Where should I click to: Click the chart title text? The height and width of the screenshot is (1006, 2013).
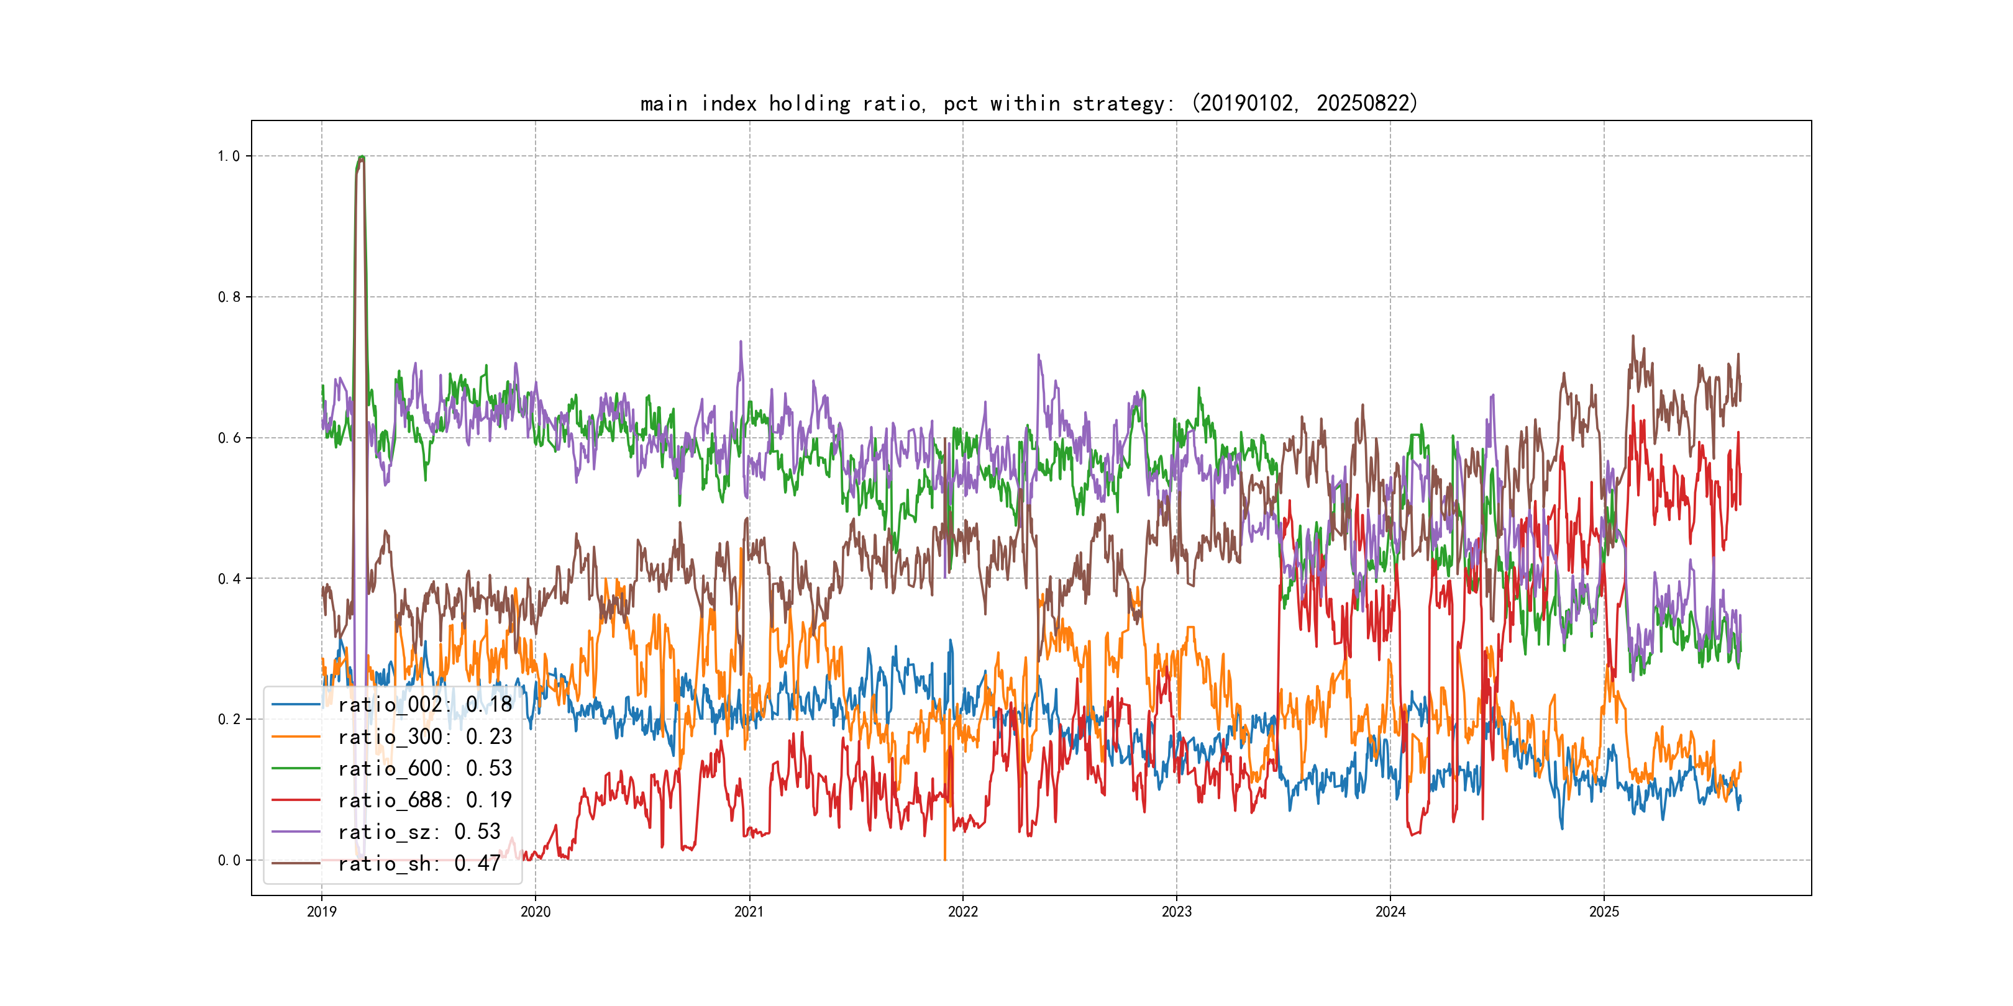click(x=1028, y=103)
